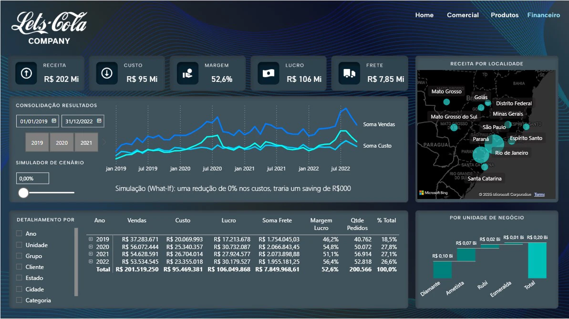Sort table by Vendas column header
569x319 pixels.
coord(137,220)
